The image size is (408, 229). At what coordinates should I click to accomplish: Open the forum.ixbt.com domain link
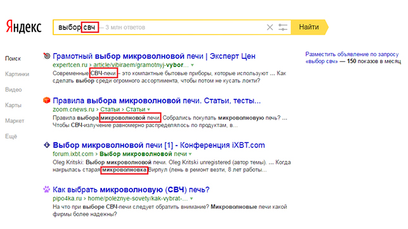[x=73, y=154]
